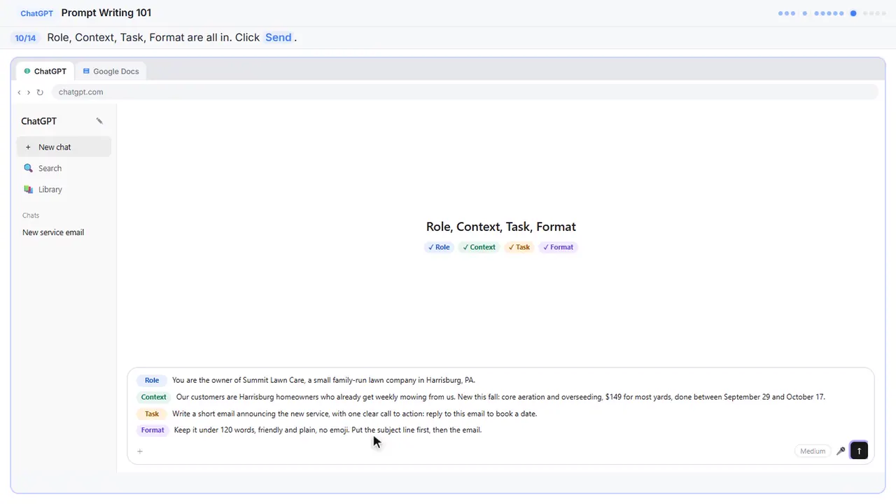
Task: Click the text "Write a short email announcing"
Action: (x=224, y=414)
